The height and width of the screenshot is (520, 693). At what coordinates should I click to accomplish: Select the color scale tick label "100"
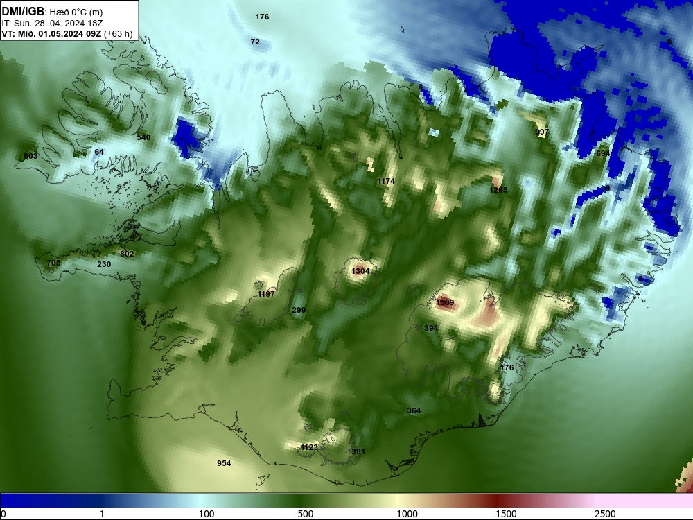pyautogui.click(x=207, y=514)
